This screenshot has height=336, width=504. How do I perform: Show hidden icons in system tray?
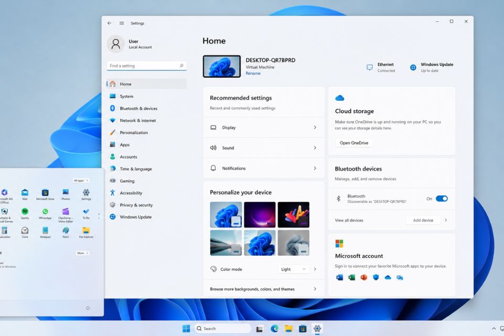pos(493,328)
